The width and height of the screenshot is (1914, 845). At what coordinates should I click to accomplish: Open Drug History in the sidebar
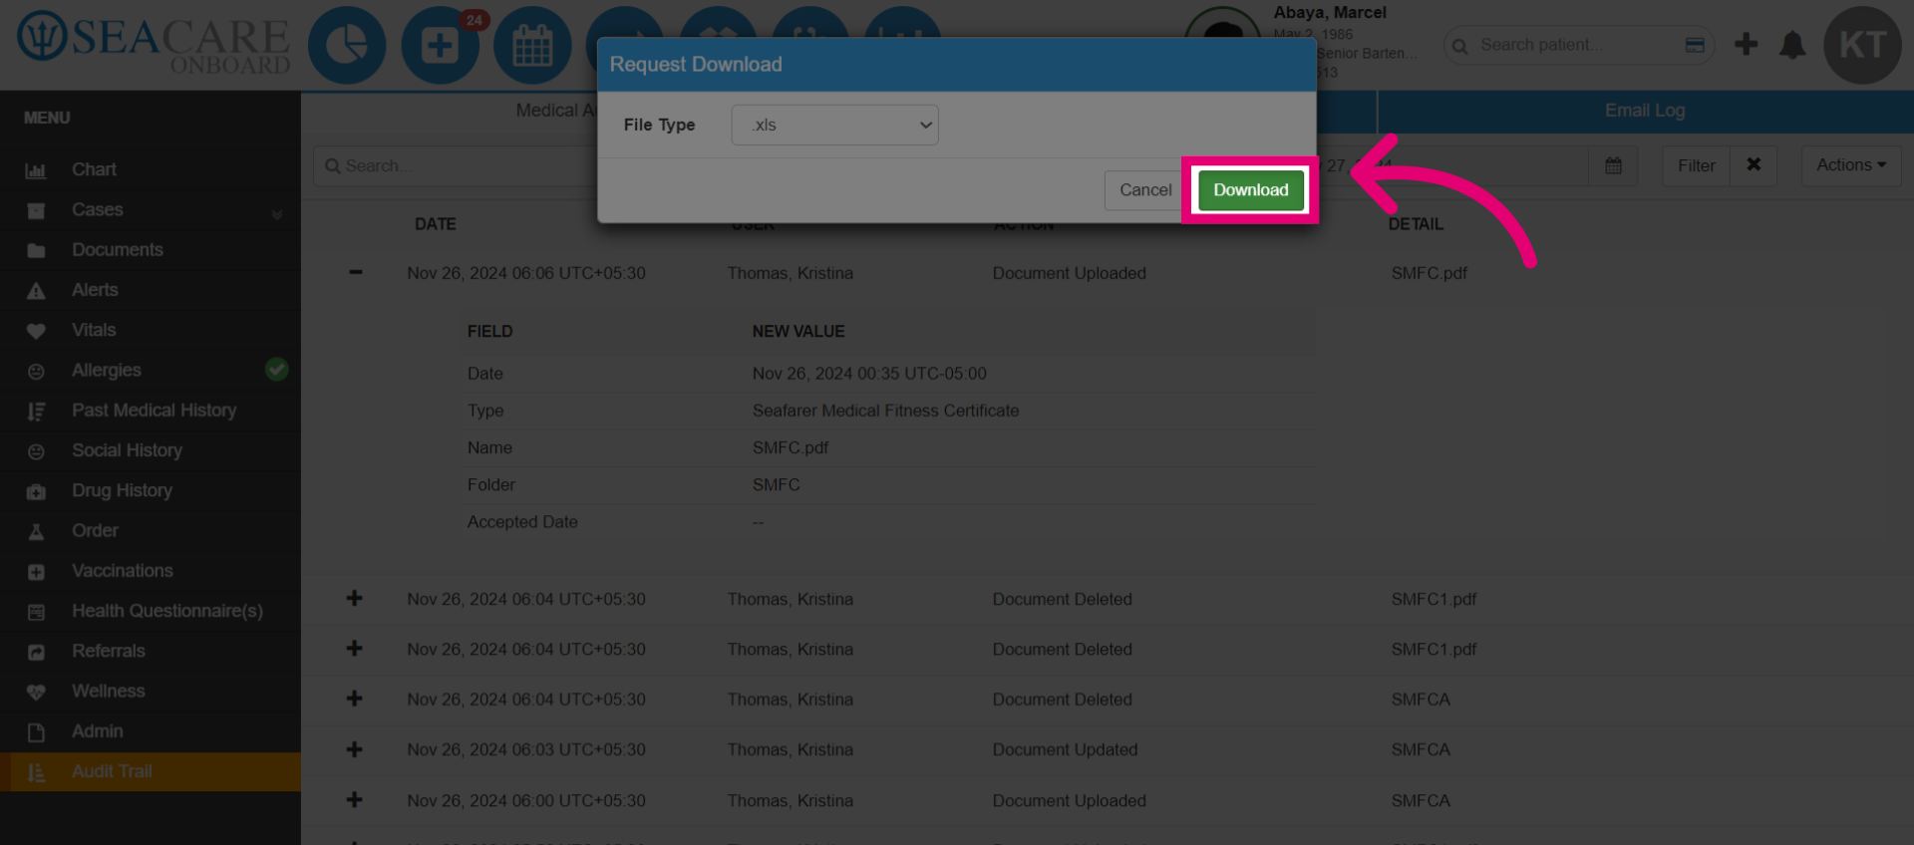[x=122, y=490]
